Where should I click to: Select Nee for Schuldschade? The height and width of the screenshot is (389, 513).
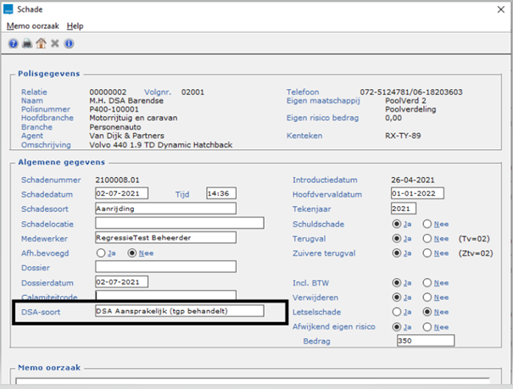[427, 225]
